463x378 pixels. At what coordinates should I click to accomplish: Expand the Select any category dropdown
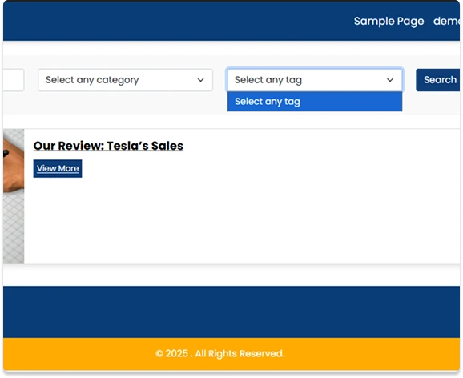point(125,80)
